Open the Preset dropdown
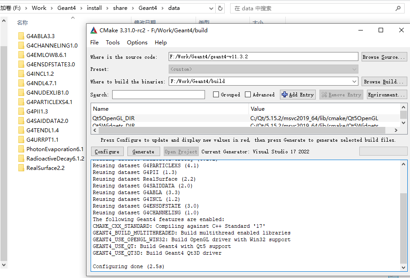This screenshot has height=278, width=410. (353, 69)
